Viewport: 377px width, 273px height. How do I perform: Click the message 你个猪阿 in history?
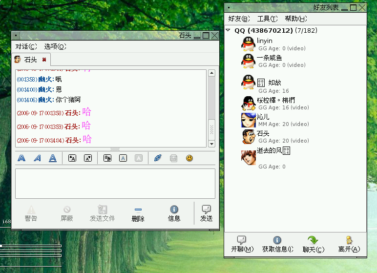tap(68, 100)
